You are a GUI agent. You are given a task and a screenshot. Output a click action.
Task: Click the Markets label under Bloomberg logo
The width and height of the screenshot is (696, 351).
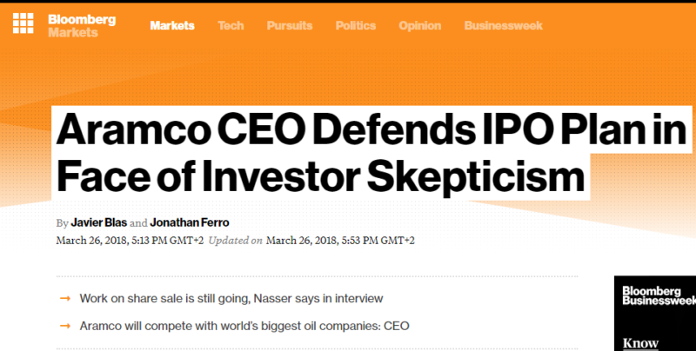click(x=73, y=32)
